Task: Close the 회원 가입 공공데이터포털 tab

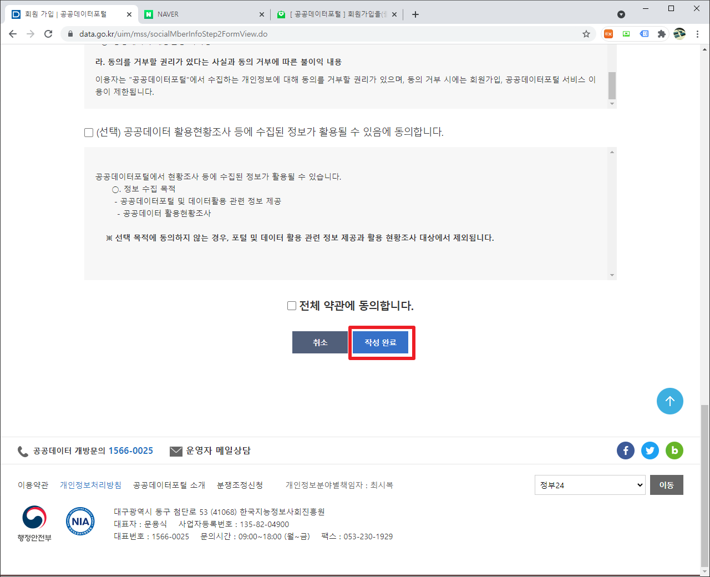Action: point(130,14)
